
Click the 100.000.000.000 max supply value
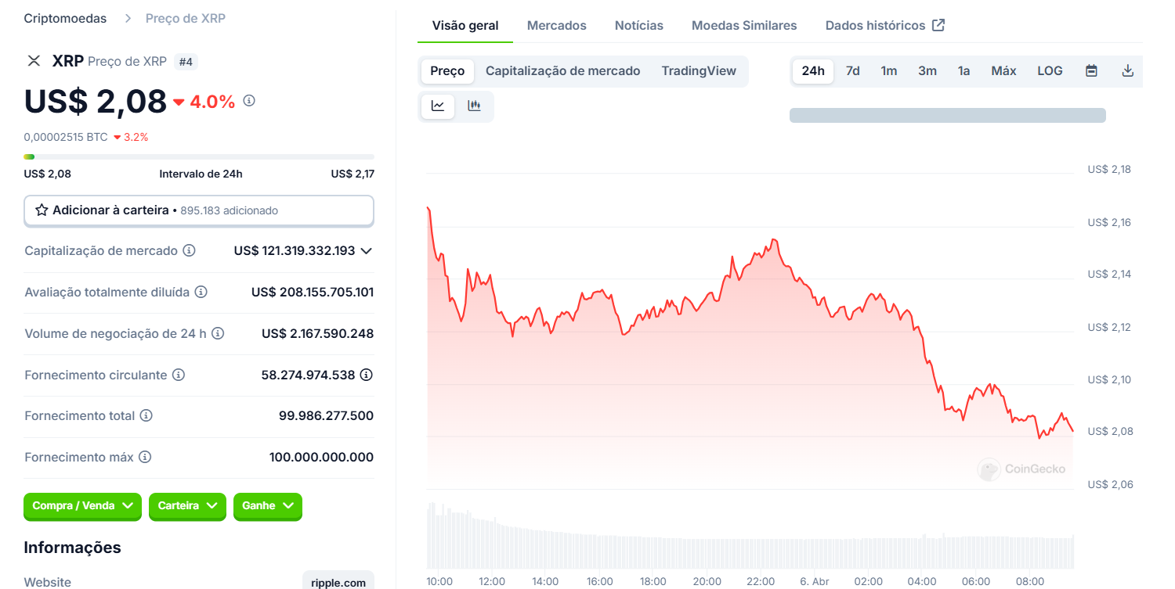tap(322, 457)
